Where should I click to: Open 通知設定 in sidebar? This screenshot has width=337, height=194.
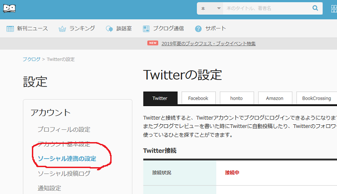pyautogui.click(x=50, y=188)
